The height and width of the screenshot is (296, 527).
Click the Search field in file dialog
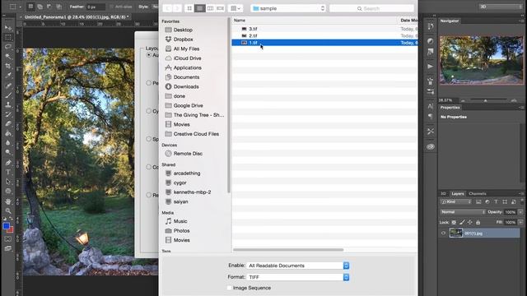point(371,8)
